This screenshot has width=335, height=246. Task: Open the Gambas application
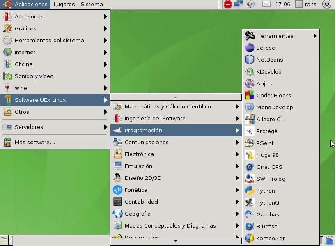(267, 214)
